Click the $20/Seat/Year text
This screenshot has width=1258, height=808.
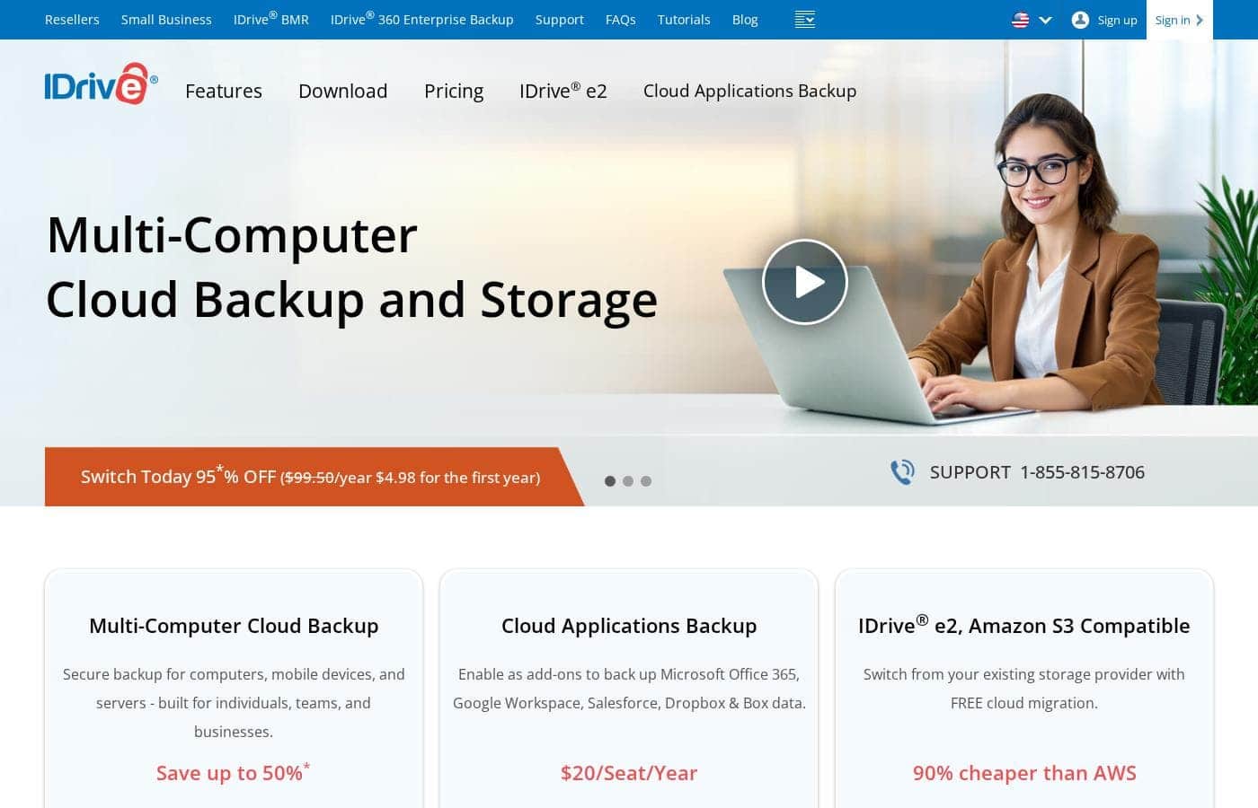click(629, 773)
